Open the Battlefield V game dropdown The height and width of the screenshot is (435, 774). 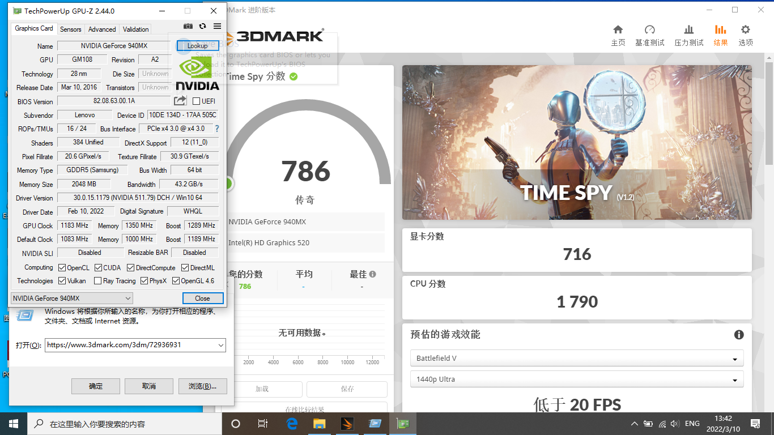(577, 359)
